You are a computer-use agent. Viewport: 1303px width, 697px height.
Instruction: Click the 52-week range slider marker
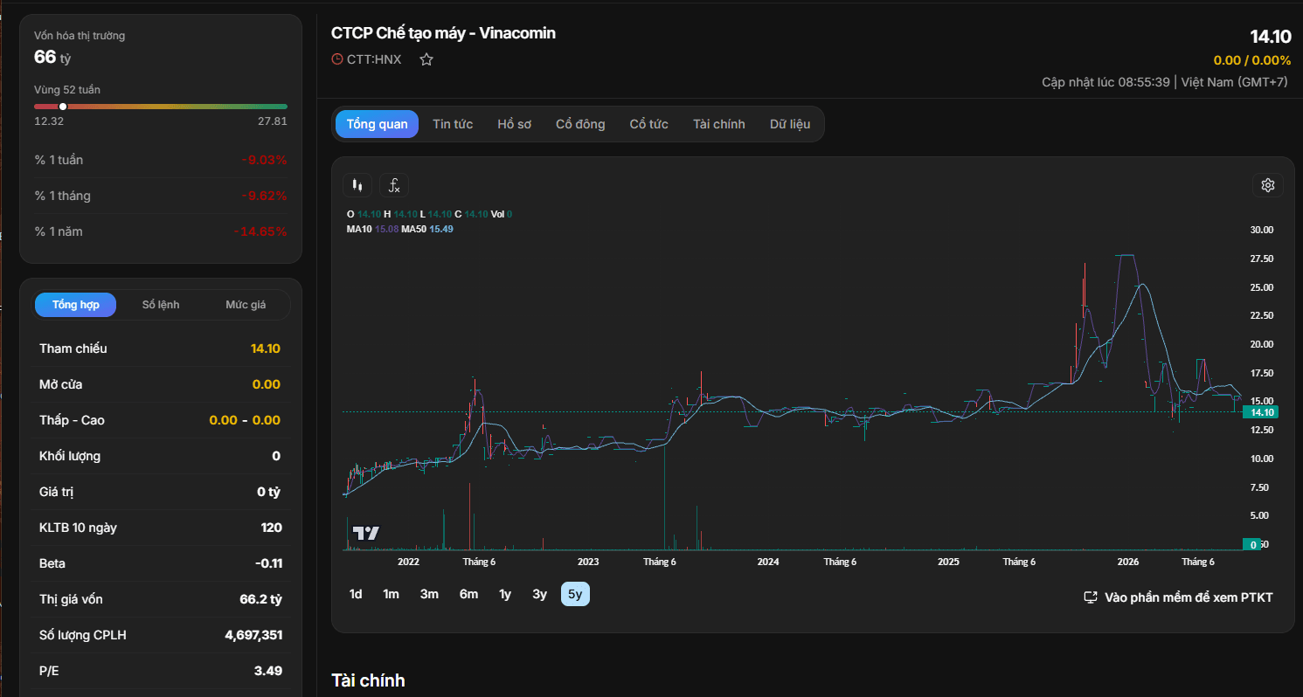63,107
